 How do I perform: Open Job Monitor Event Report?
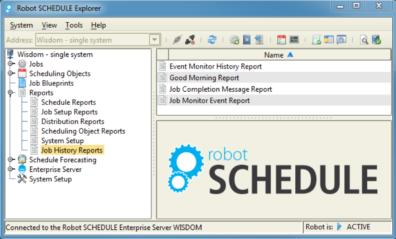point(209,100)
